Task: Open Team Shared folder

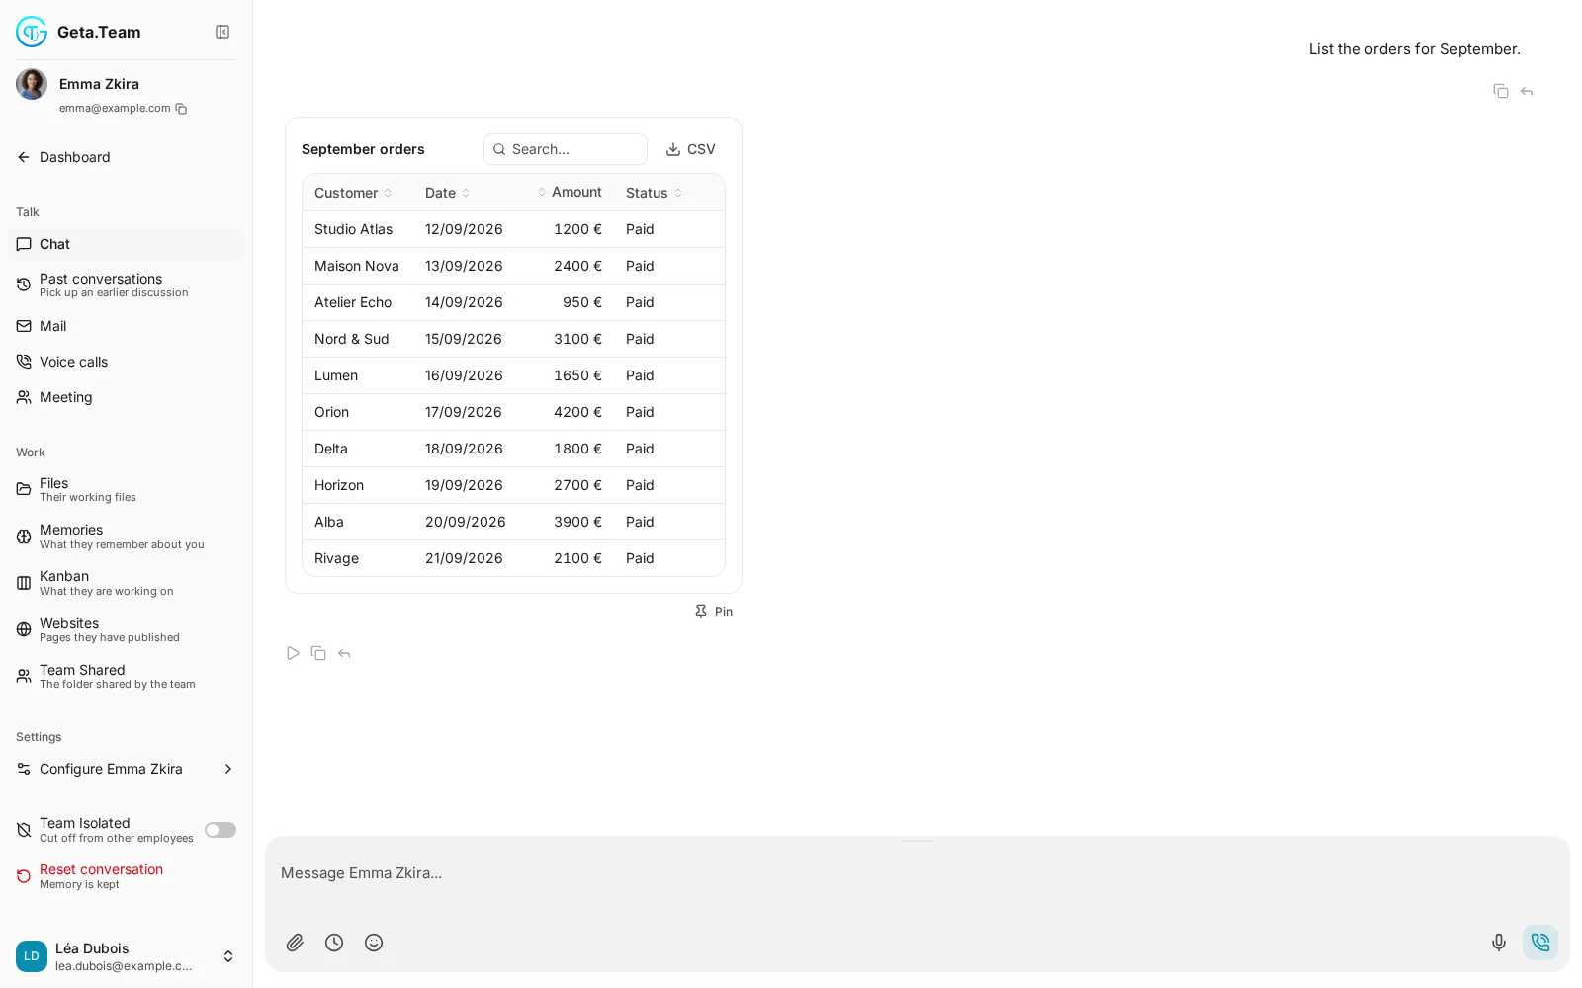Action: click(x=126, y=676)
